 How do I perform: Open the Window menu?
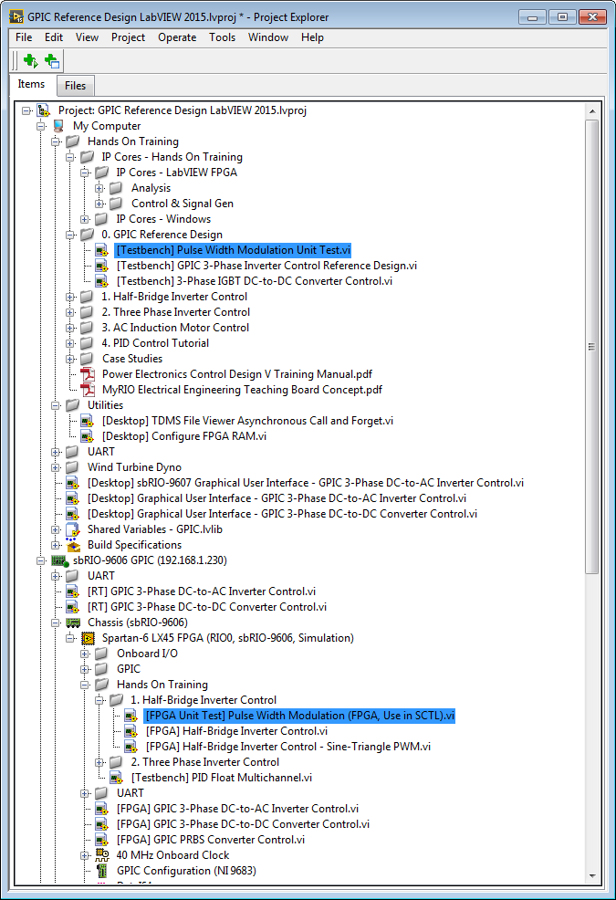tap(268, 37)
